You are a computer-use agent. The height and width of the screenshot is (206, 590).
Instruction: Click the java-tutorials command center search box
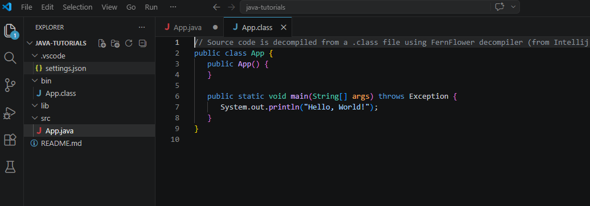tap(380, 7)
